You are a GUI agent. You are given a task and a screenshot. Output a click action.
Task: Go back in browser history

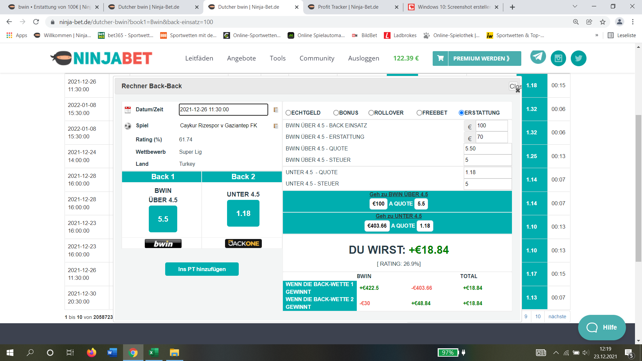(9, 22)
